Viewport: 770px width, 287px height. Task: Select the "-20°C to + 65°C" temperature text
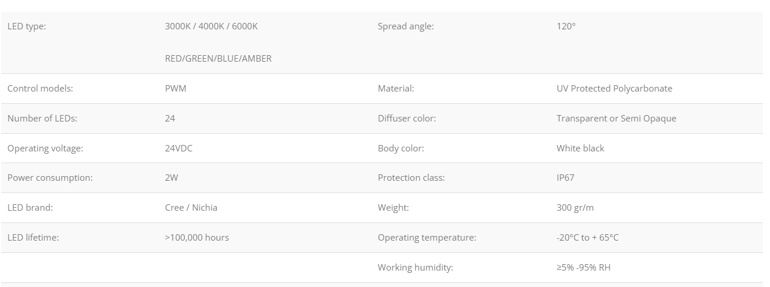[588, 238]
